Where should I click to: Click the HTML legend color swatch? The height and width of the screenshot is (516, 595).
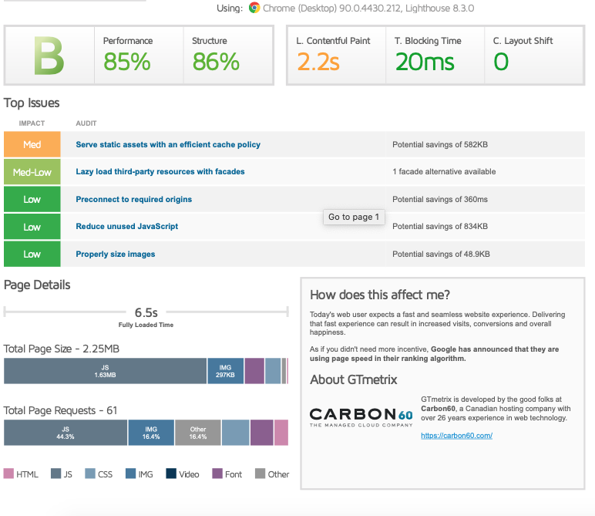(8, 474)
